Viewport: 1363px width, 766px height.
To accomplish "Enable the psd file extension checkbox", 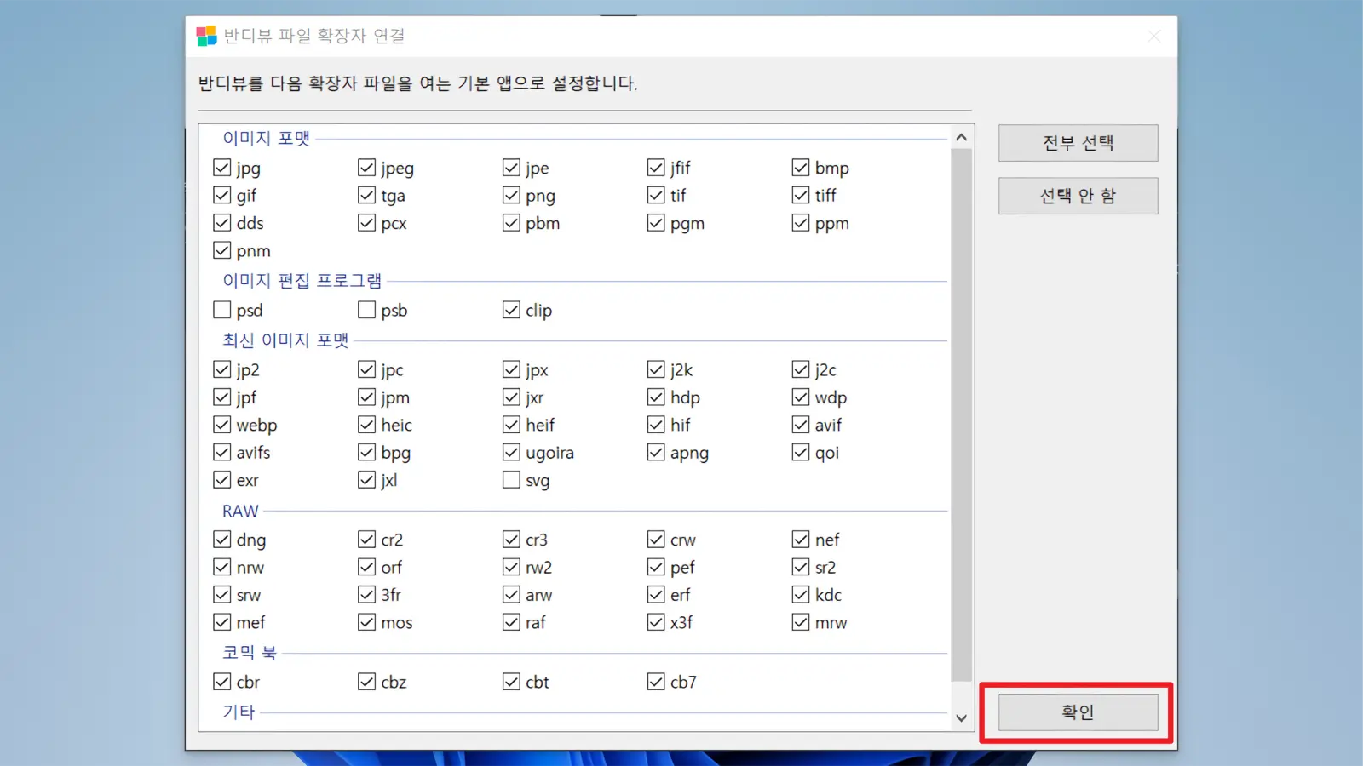I will [x=221, y=310].
